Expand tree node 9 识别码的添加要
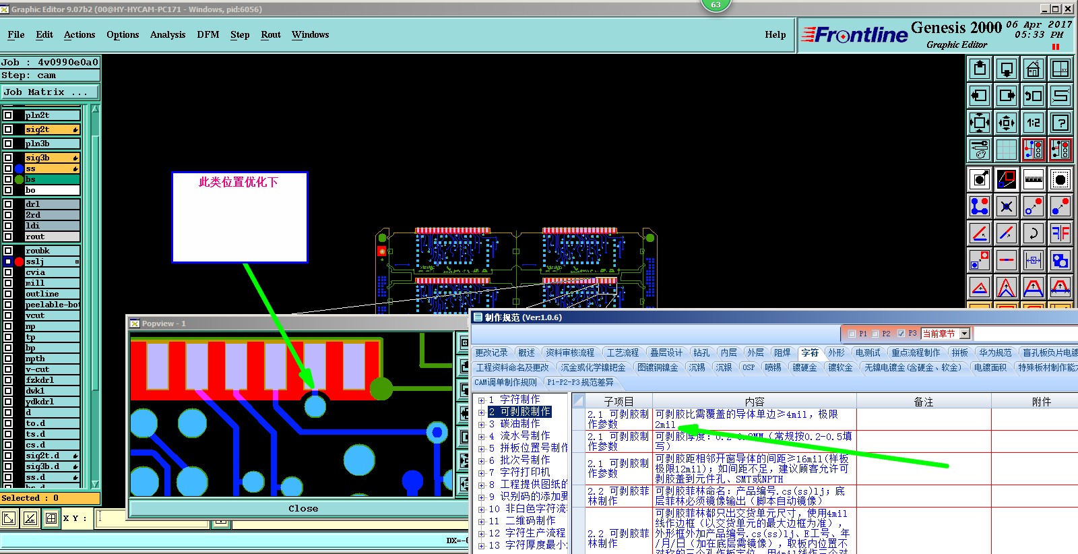 click(481, 497)
